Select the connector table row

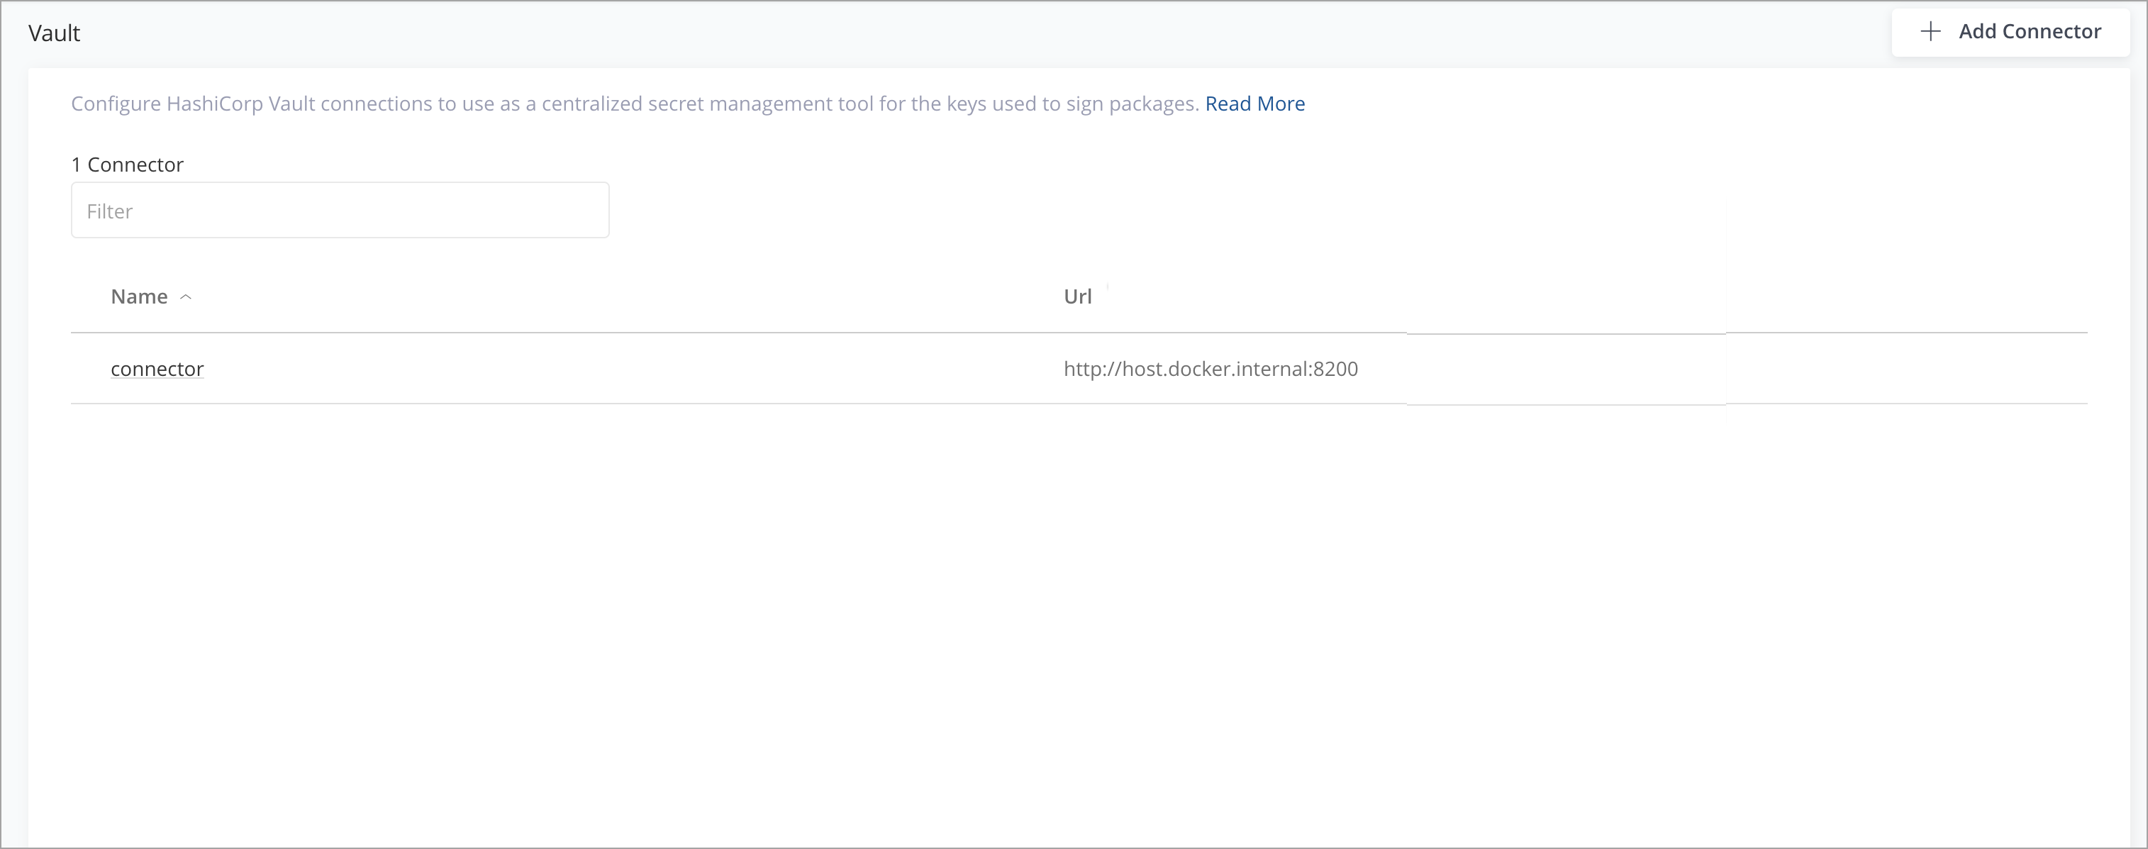(x=584, y=369)
